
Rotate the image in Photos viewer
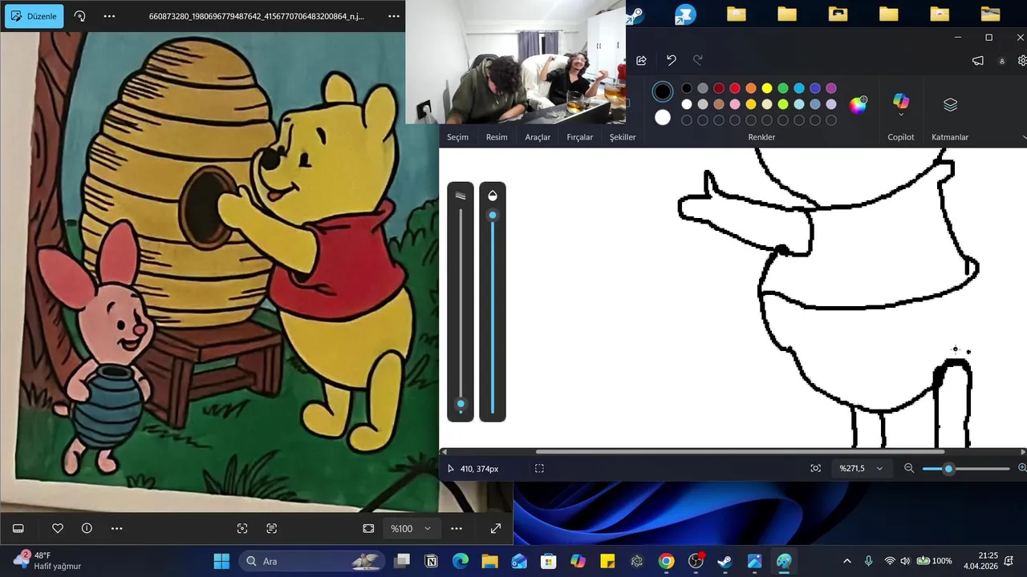pos(79,16)
